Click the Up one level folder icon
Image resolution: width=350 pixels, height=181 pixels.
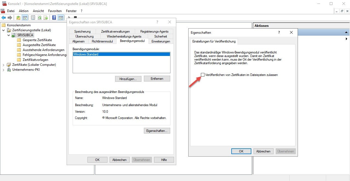tap(18, 18)
